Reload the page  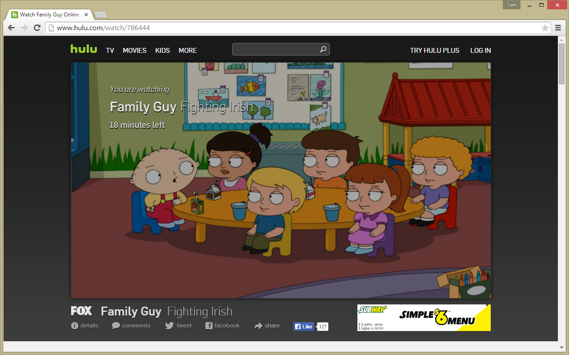(x=37, y=28)
